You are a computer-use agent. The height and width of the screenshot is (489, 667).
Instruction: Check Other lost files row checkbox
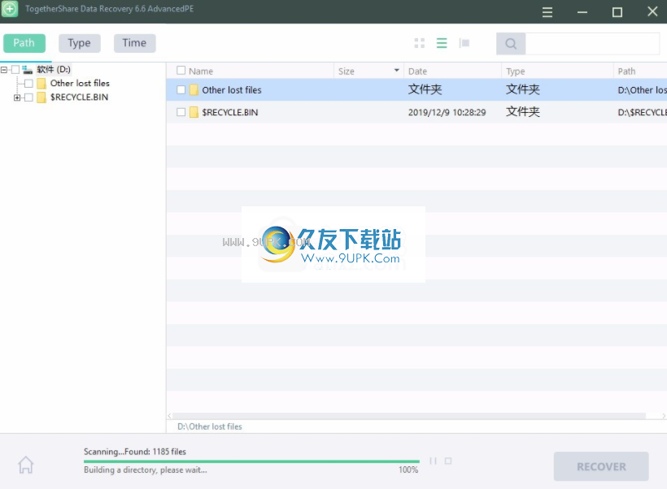(181, 89)
